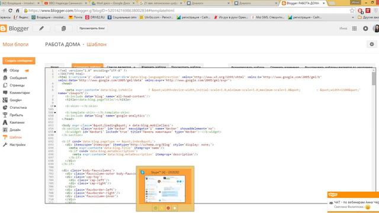Click the red button in Skype preview toolbar
Viewport: 379px width, 213px height.
click(x=168, y=208)
